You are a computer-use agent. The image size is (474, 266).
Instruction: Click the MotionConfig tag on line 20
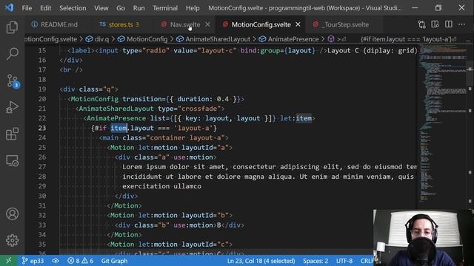(x=94, y=99)
